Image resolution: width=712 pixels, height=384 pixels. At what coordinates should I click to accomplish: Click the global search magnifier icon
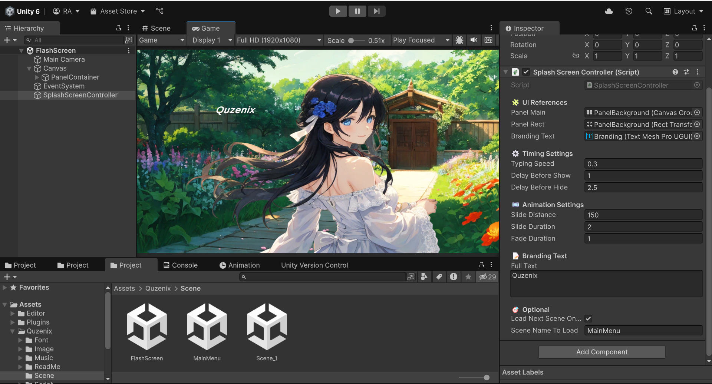click(x=649, y=11)
